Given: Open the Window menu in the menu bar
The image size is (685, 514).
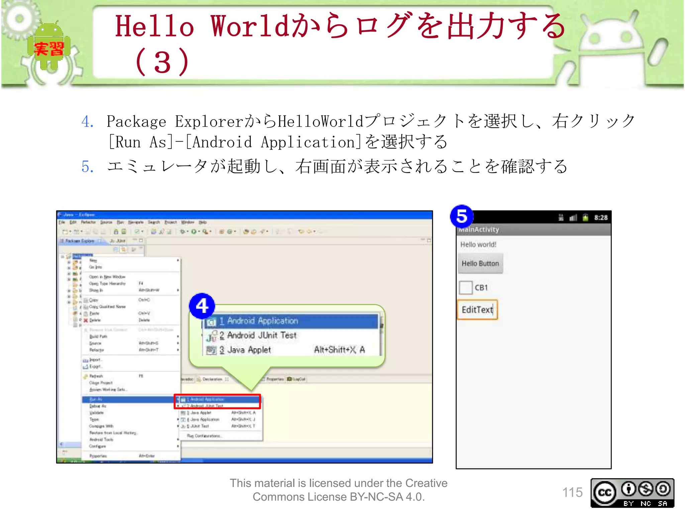Looking at the screenshot, I should 188,222.
